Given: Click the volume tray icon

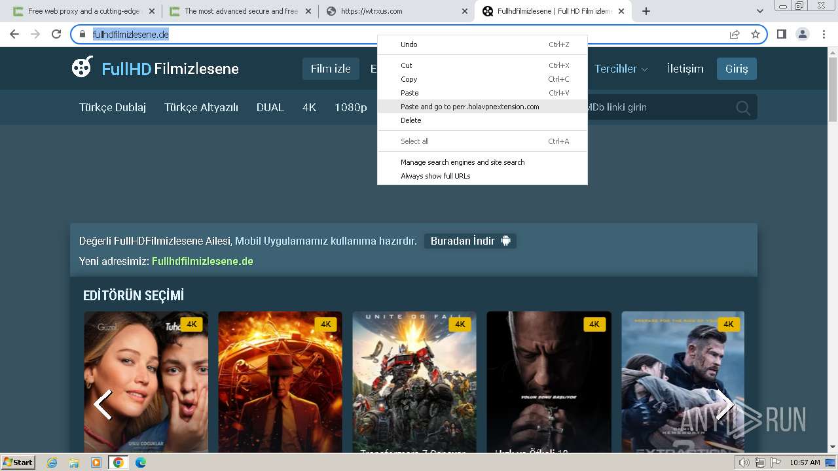Looking at the screenshot, I should [744, 462].
